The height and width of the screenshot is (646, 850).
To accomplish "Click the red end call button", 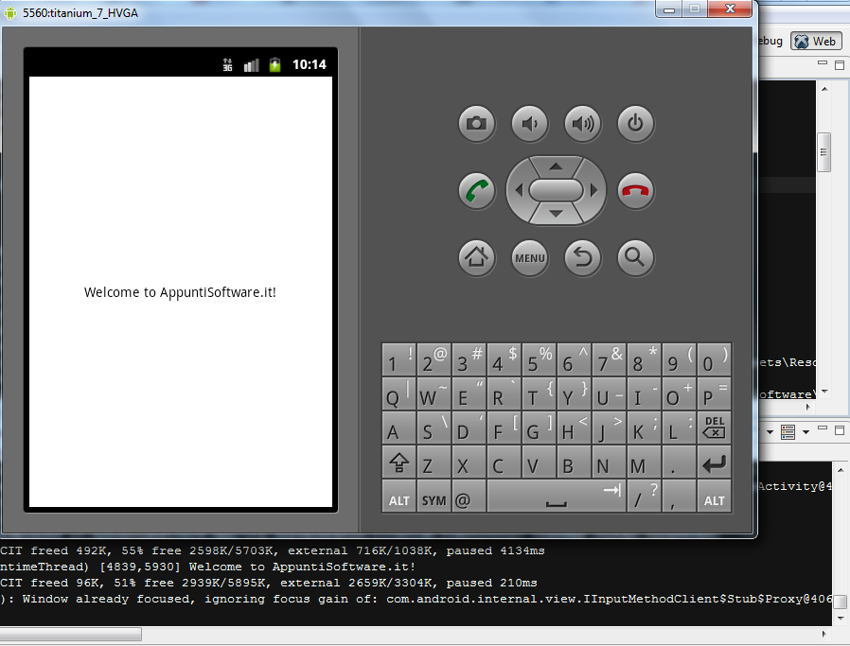I will pyautogui.click(x=635, y=191).
